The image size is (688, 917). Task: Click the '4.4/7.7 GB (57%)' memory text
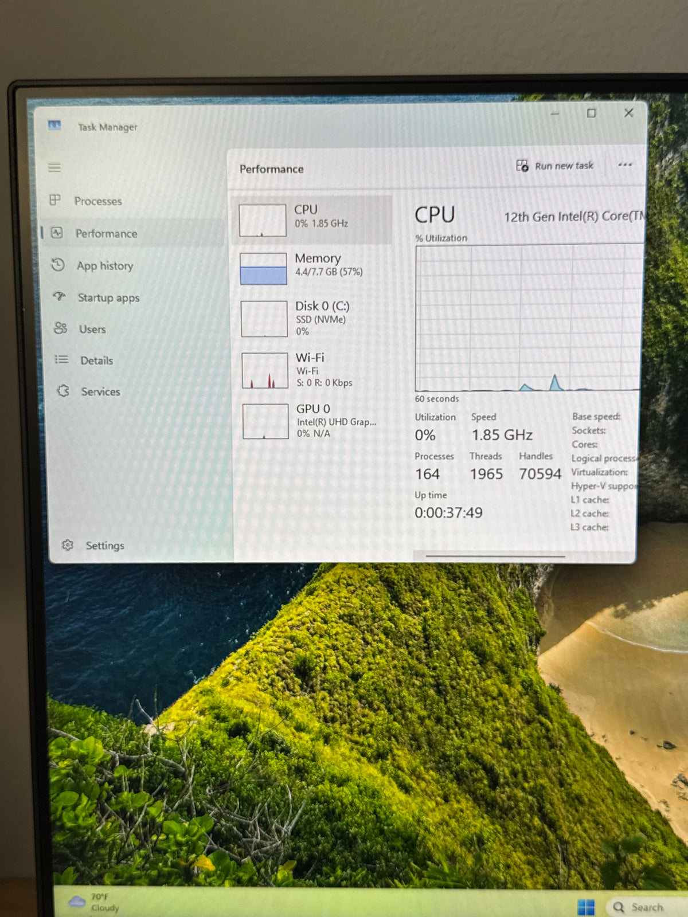click(329, 272)
